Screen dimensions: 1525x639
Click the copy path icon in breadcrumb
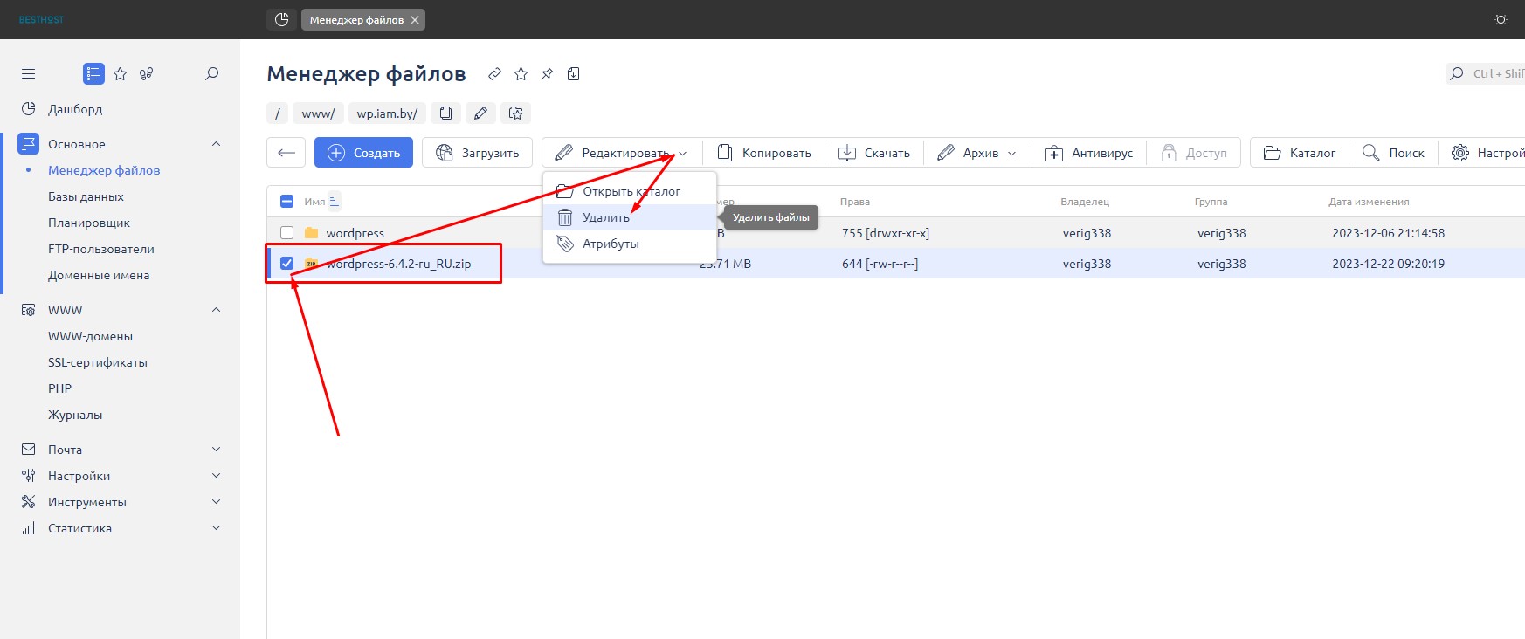coord(445,113)
